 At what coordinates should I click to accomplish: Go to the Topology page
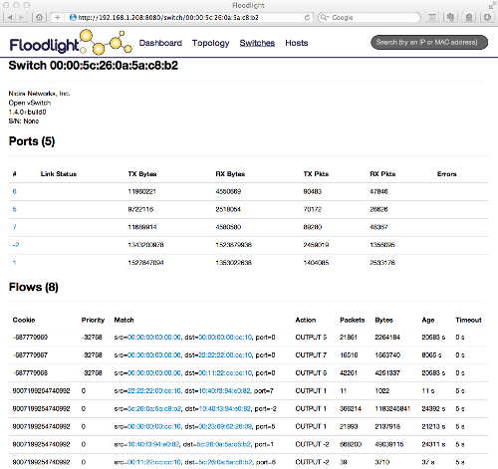click(210, 43)
